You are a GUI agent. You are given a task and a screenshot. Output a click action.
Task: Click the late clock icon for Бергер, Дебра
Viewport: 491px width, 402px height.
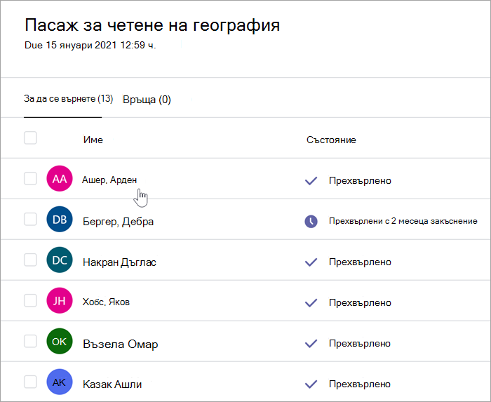pos(311,222)
